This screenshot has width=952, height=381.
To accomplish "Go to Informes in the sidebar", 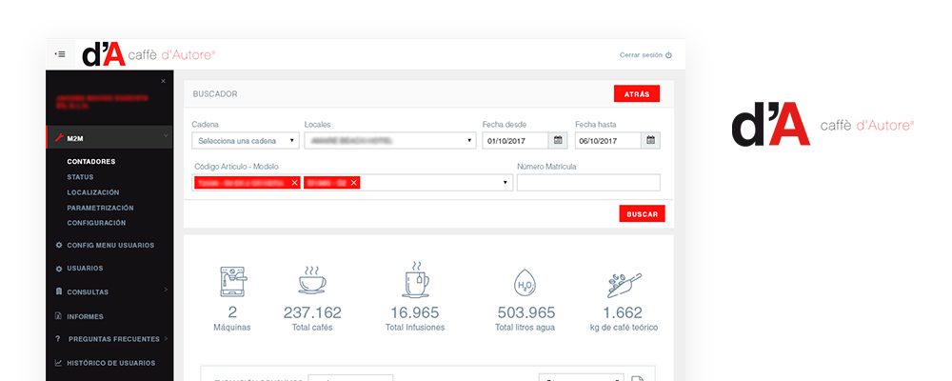I will point(86,316).
